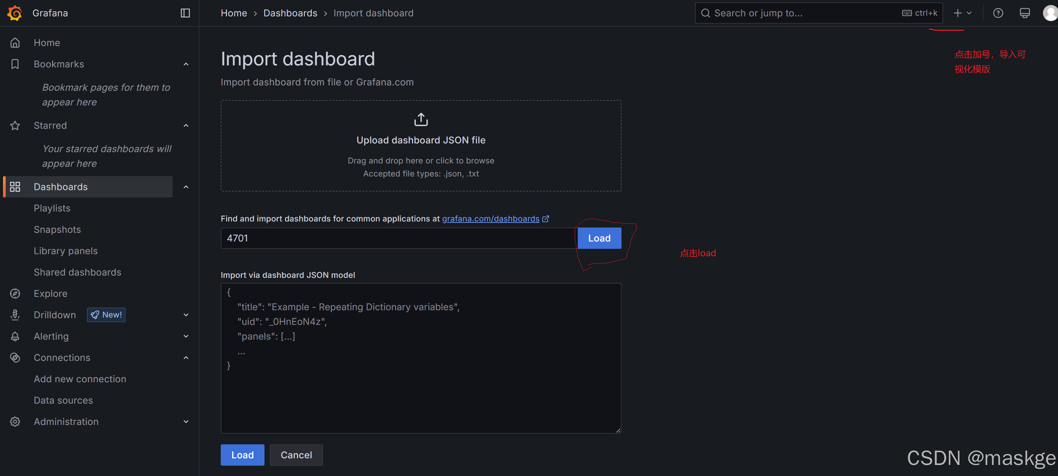
Task: Open the news monitor icon
Action: click(x=1025, y=13)
